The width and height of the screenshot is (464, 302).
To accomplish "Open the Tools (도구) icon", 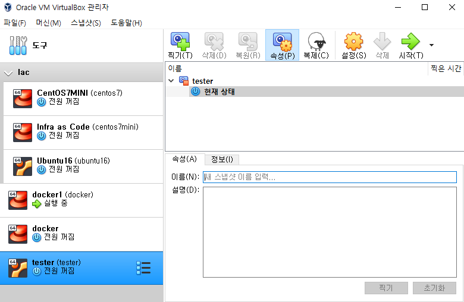I will coord(18,45).
